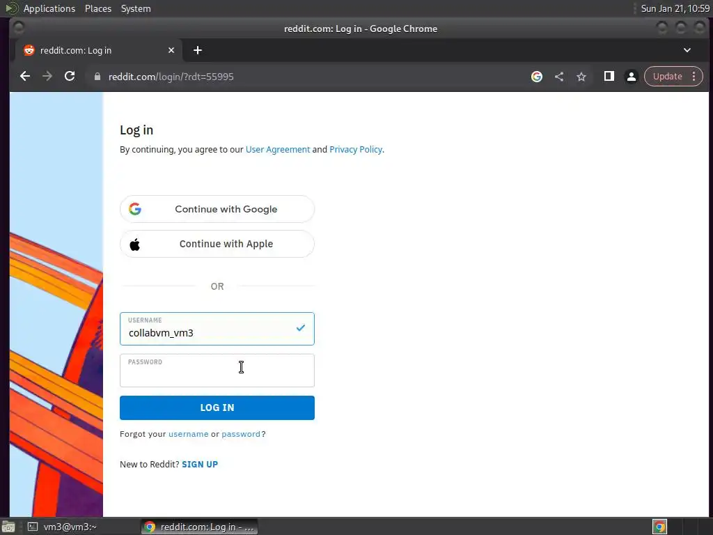
Task: Select the reddit.com: Log in tab
Action: point(99,50)
